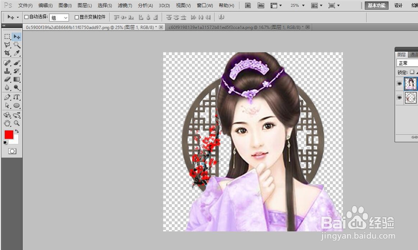Align top edges in options bar
The width and height of the screenshot is (418, 250).
click(117, 17)
